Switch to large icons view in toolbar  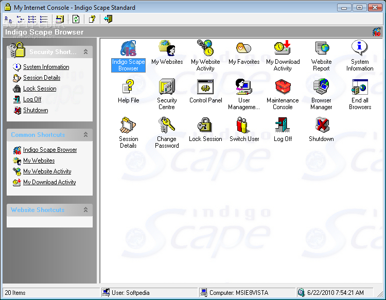(8, 19)
